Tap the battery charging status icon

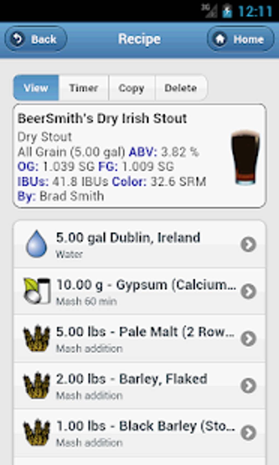click(x=227, y=11)
